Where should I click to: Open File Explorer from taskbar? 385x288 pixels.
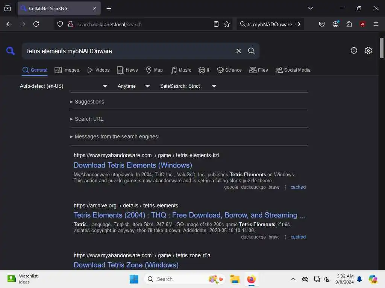coord(235,279)
